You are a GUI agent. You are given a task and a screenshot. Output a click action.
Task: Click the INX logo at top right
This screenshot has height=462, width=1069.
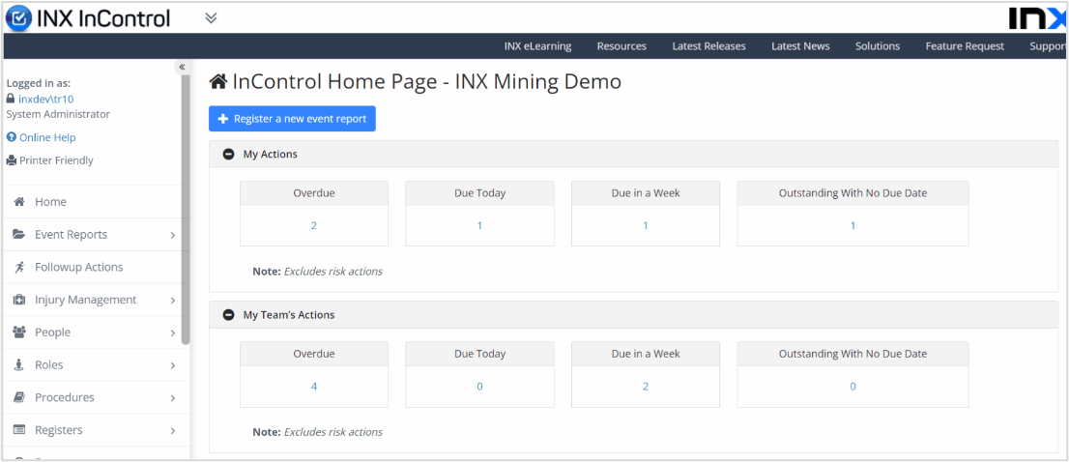click(x=1037, y=17)
